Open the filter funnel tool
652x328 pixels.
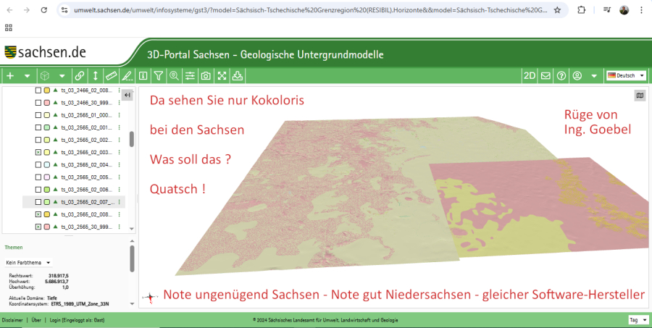click(158, 75)
